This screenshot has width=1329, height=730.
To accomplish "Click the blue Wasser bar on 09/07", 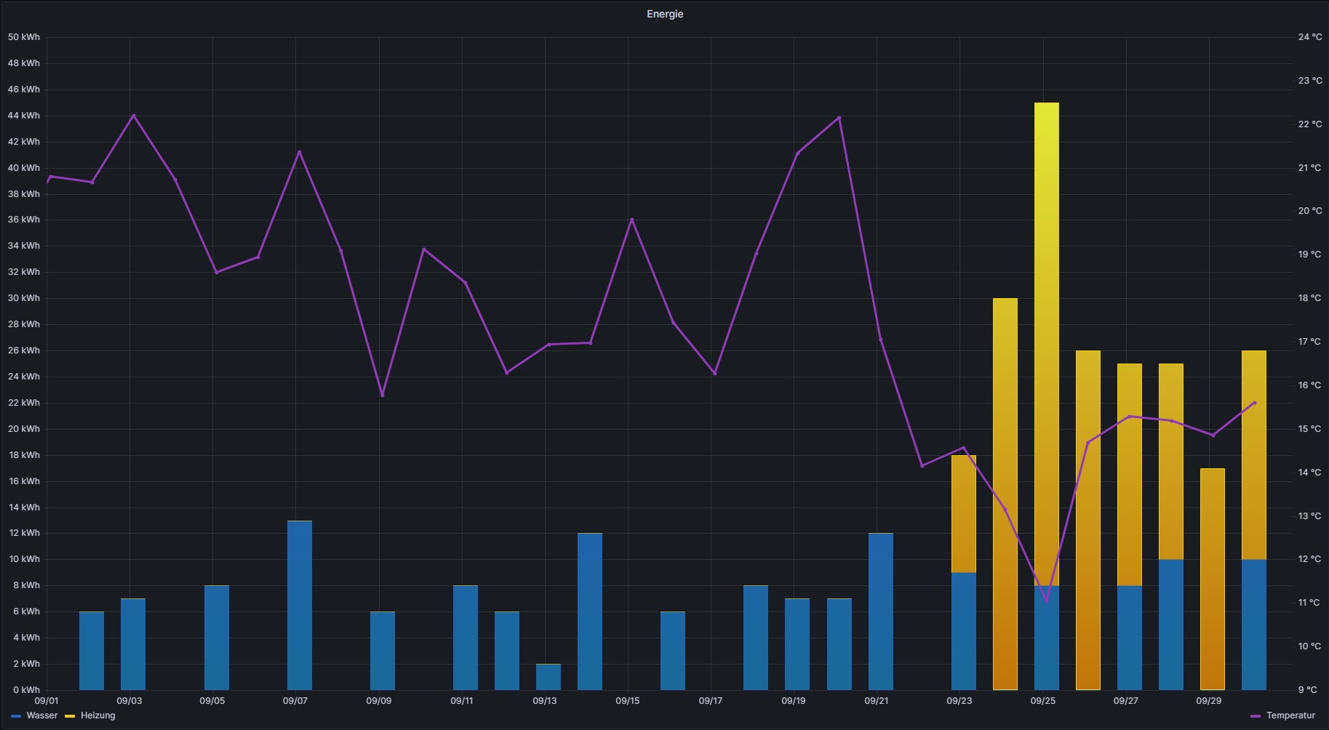I will pyautogui.click(x=299, y=605).
